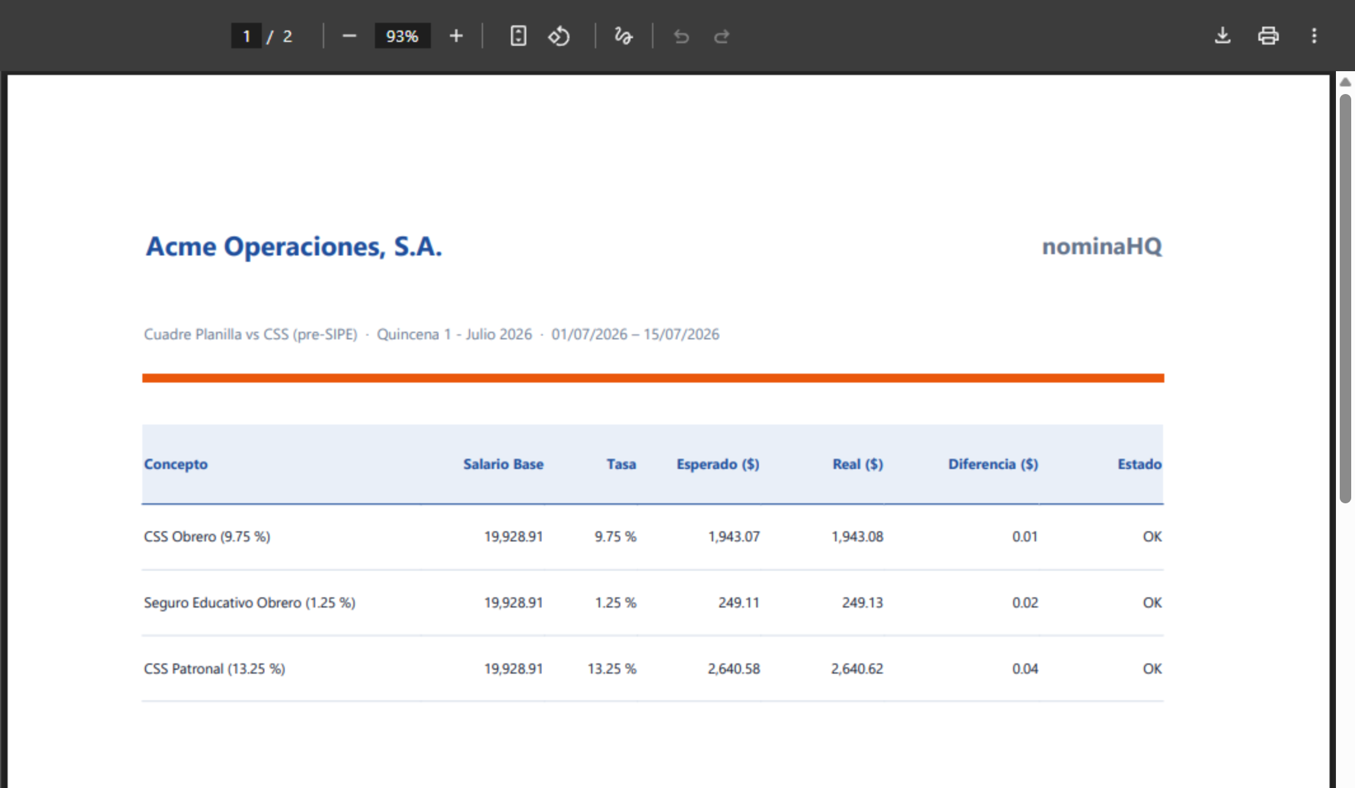
Task: Click the real value 249.13
Action: point(862,602)
